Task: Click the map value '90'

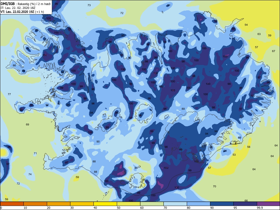Action: (98, 142)
